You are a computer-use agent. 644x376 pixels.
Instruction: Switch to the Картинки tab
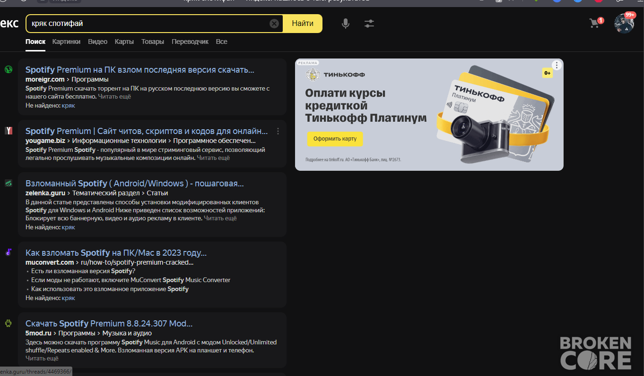[x=66, y=42]
